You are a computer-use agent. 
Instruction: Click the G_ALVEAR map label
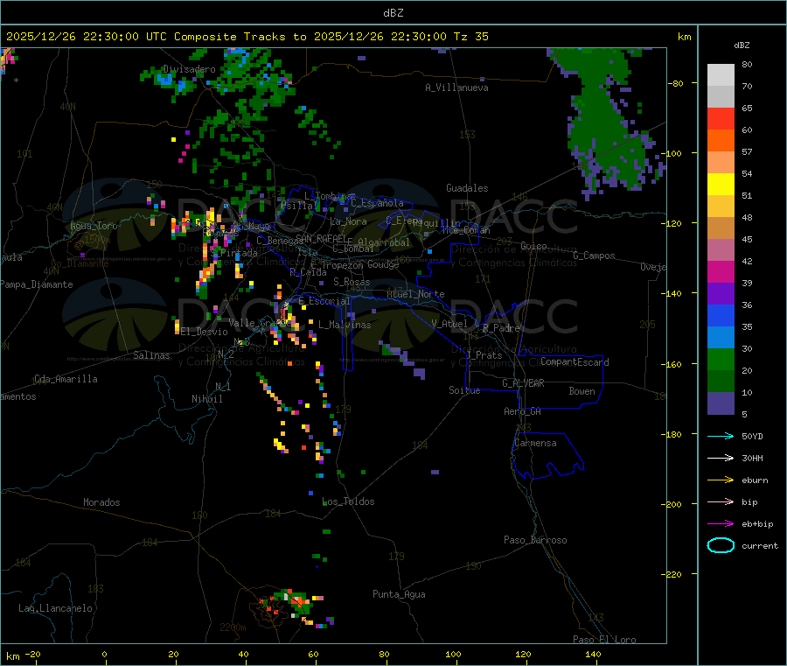pyautogui.click(x=524, y=383)
